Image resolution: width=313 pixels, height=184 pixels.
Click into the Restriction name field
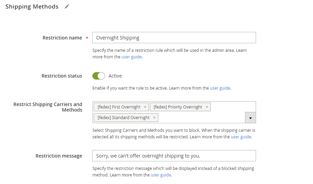(174, 38)
